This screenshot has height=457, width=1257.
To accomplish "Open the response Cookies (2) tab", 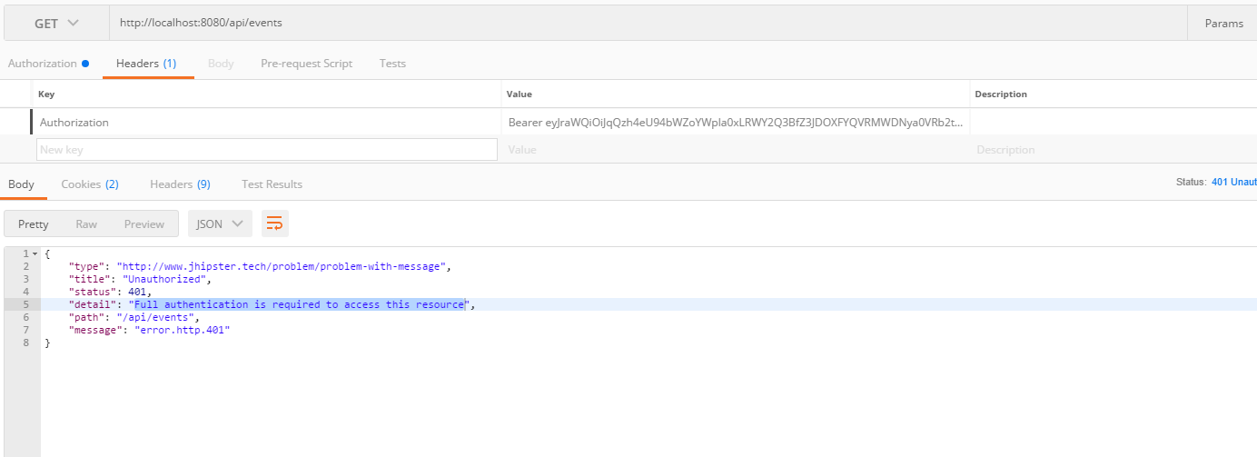I will tap(90, 184).
